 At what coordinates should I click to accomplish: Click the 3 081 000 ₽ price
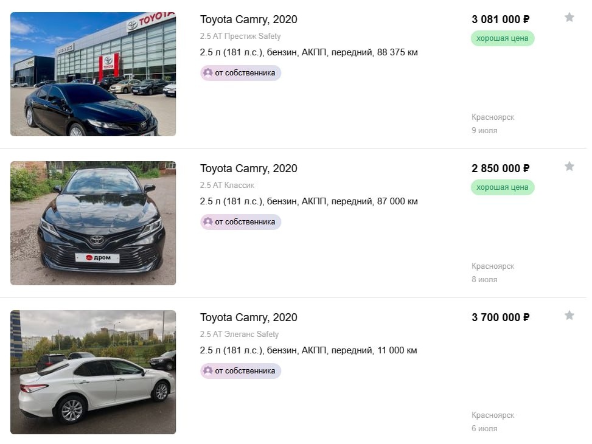click(501, 19)
